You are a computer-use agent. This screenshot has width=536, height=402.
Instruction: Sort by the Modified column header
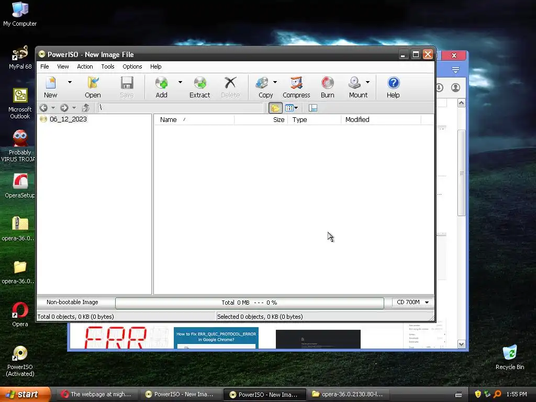[381, 120]
